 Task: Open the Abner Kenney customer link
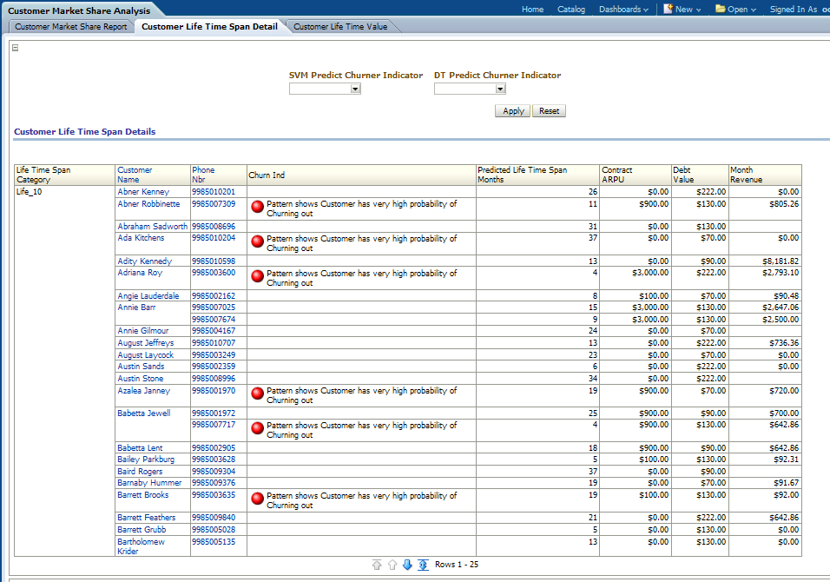(143, 192)
